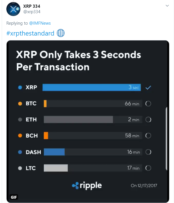
Task: Open the @IMFNews profile link
Action: [40, 23]
